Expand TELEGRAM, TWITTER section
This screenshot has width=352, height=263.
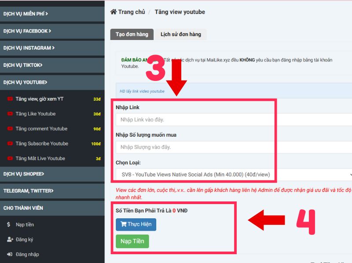click(x=52, y=191)
